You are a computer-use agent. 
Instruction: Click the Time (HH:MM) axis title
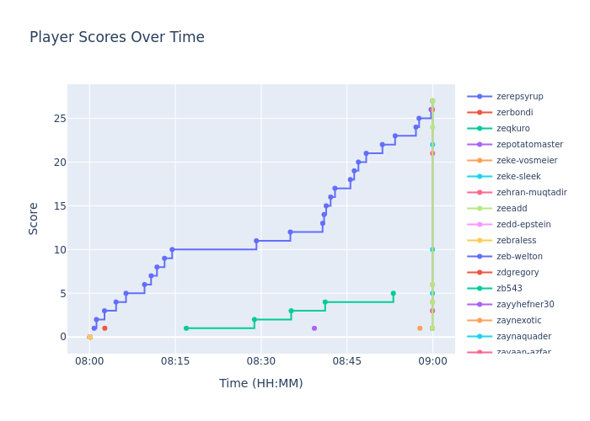[261, 384]
